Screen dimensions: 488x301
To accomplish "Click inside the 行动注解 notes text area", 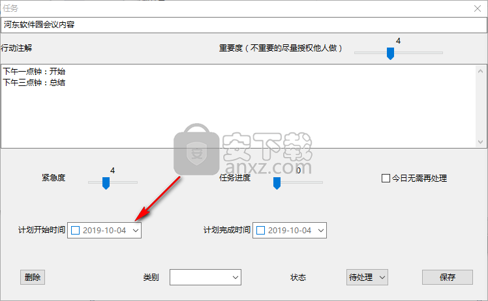I will (x=238, y=106).
